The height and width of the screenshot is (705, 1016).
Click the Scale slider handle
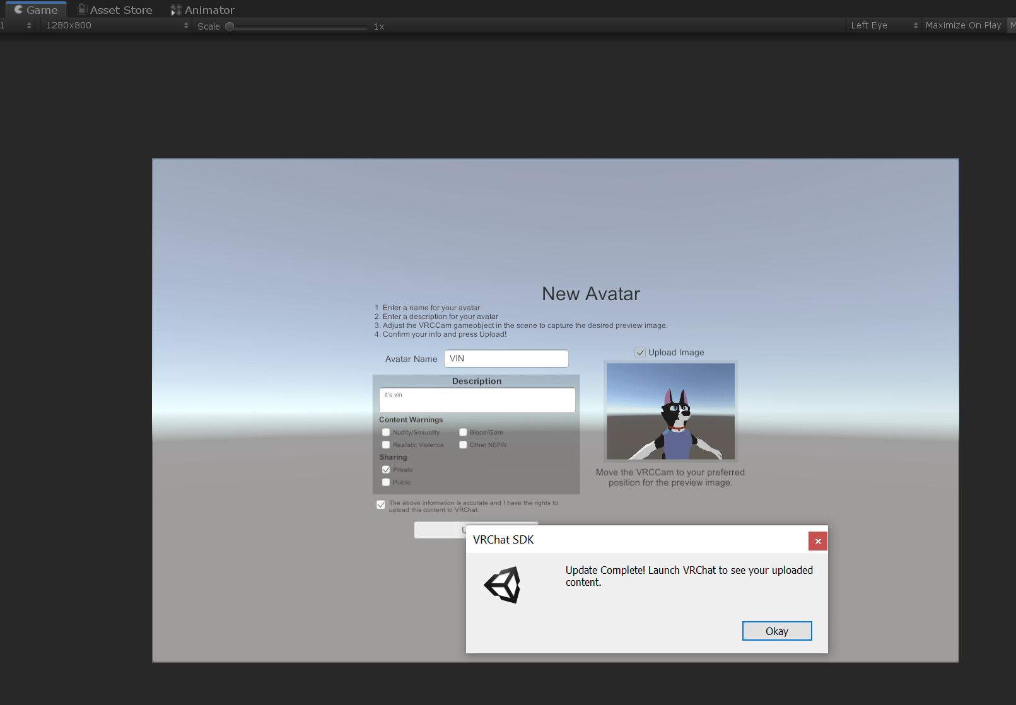(x=230, y=26)
